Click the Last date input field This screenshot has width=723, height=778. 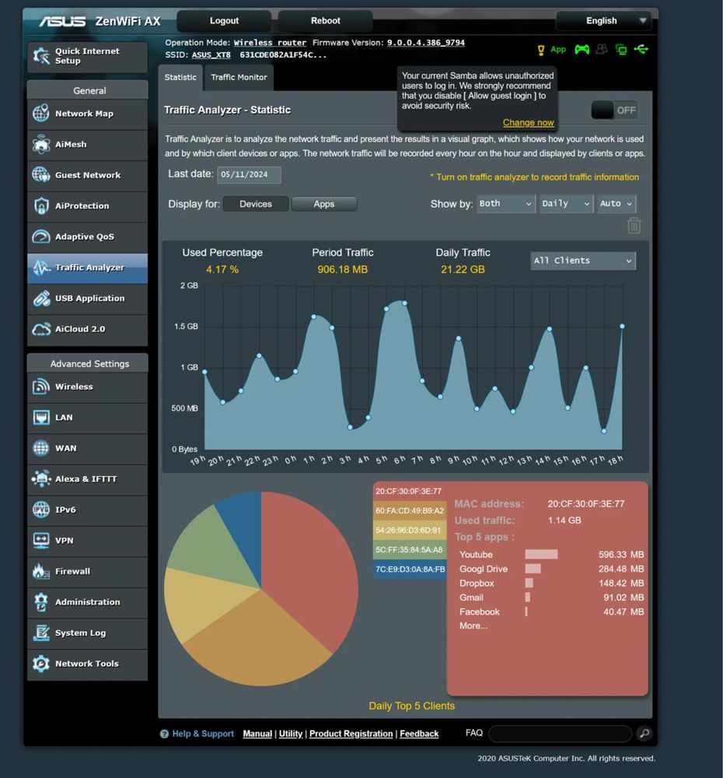click(x=249, y=174)
